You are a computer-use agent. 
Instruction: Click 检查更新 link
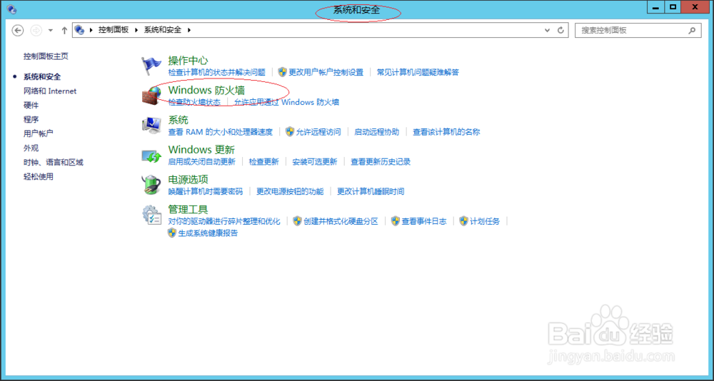263,161
